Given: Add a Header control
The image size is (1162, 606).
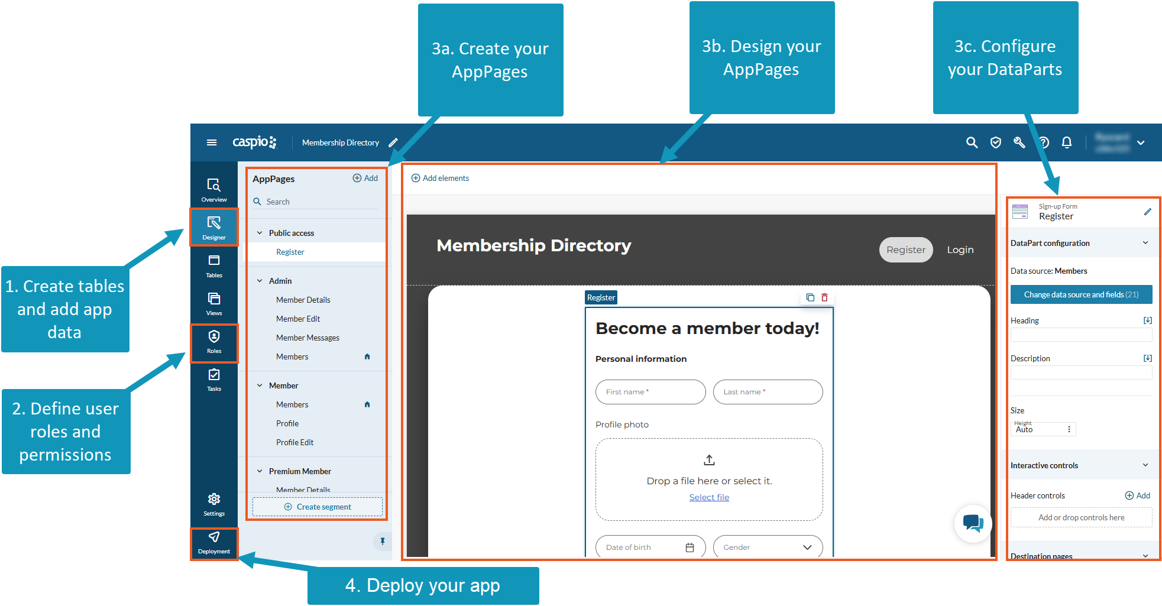Looking at the screenshot, I should (x=1138, y=495).
